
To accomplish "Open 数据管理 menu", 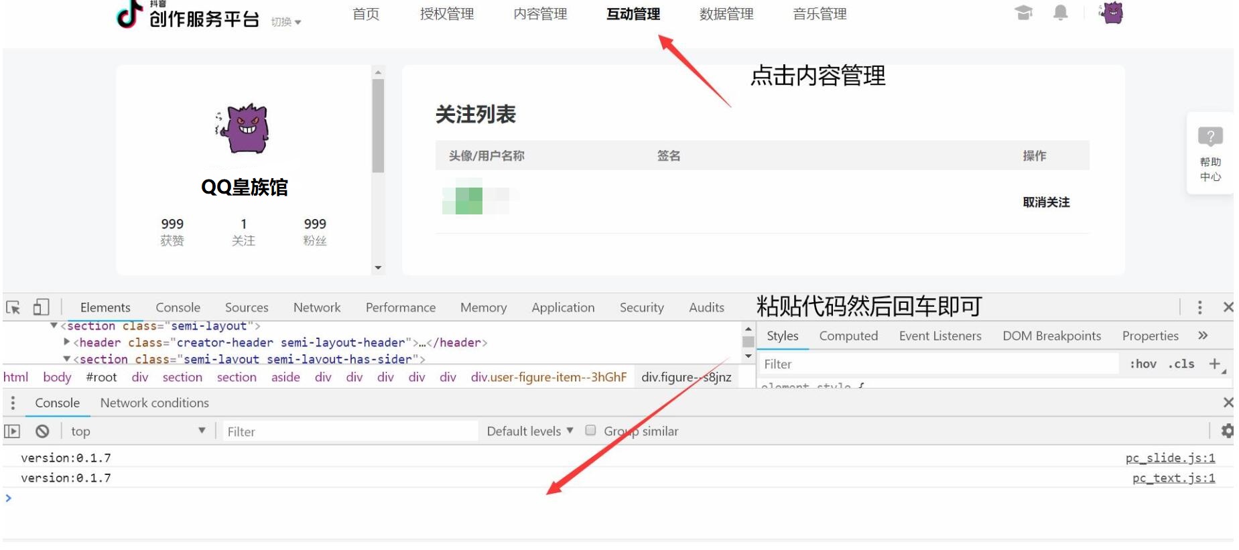I will pyautogui.click(x=726, y=14).
